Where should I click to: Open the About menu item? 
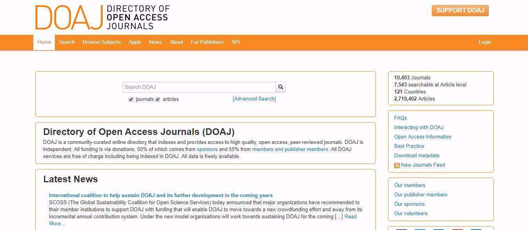pyautogui.click(x=176, y=42)
